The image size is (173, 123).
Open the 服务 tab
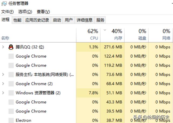pos(100,20)
